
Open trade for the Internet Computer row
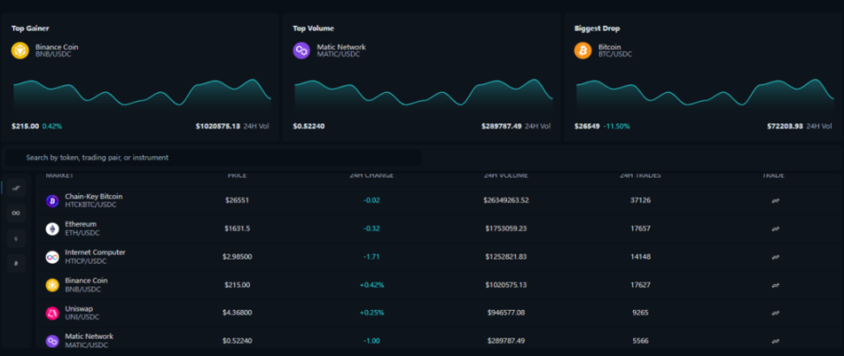(775, 257)
